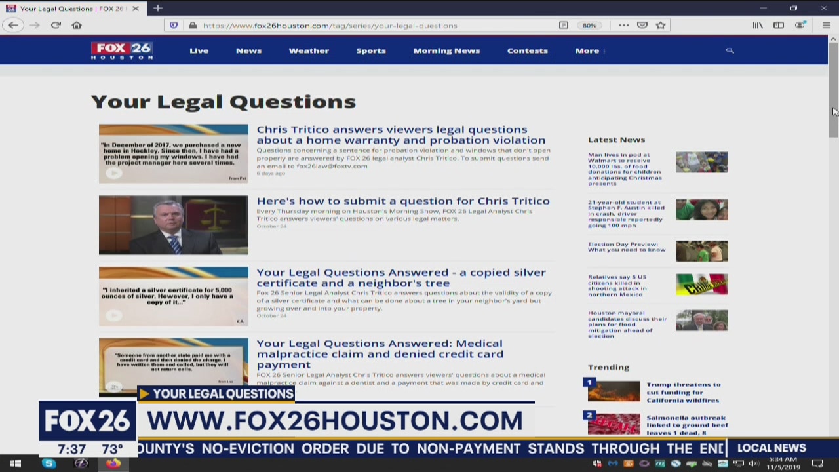Select the Sports navigation item
The image size is (839, 472).
371,50
